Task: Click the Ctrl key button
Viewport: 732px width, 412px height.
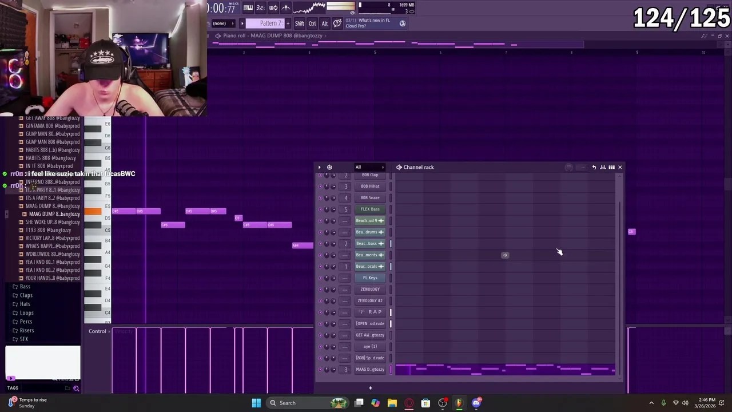Action: tap(312, 23)
